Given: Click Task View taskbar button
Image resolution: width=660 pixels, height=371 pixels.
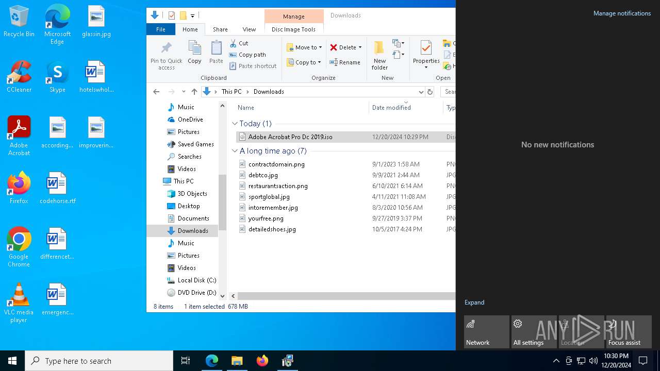Looking at the screenshot, I should point(186,361).
